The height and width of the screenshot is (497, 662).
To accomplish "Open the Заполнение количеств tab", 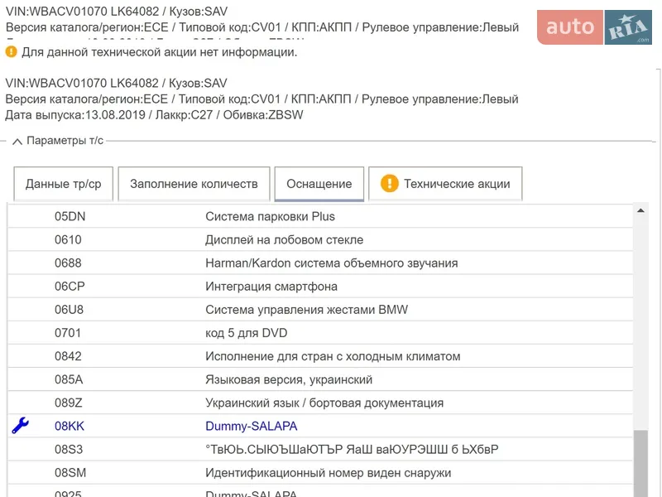I will [194, 184].
